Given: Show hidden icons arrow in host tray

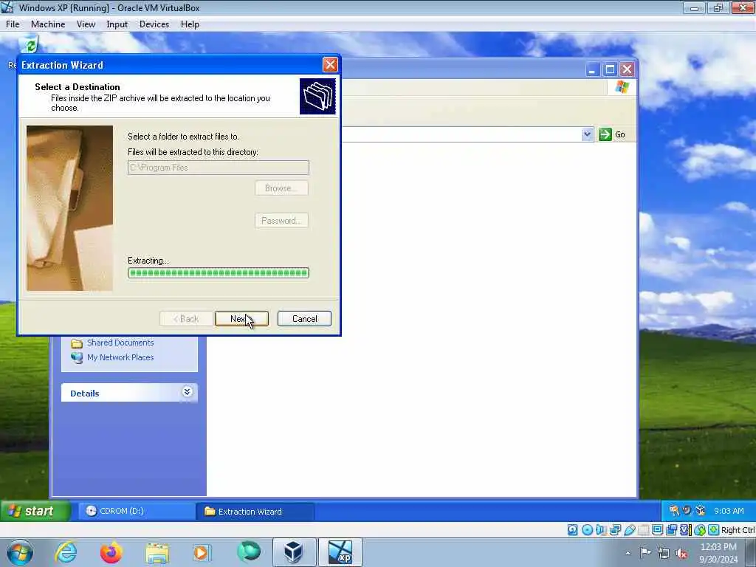Looking at the screenshot, I should pos(628,553).
